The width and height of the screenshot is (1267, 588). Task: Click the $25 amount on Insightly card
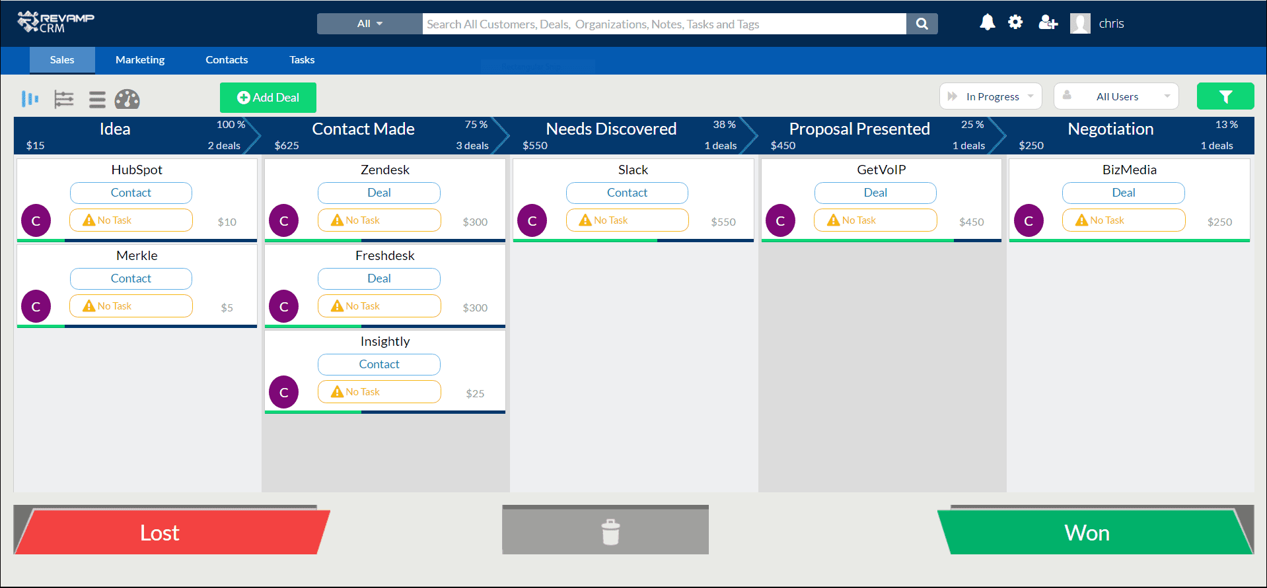point(475,393)
